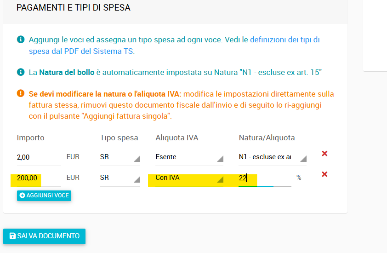Open the Tipo spesa dropdown in first row
387x253 pixels.
120,157
